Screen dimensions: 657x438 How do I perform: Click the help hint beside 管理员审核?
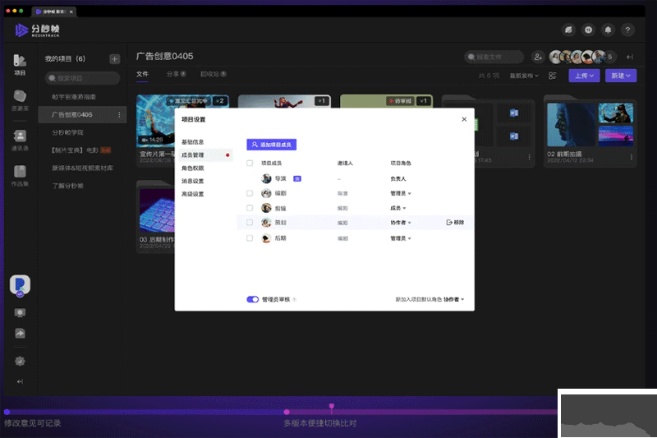(294, 299)
